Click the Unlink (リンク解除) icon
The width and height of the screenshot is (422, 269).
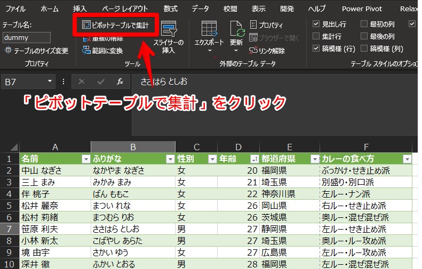click(x=254, y=51)
